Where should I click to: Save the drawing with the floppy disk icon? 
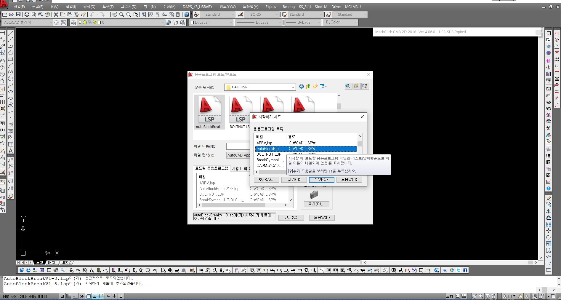(18, 15)
